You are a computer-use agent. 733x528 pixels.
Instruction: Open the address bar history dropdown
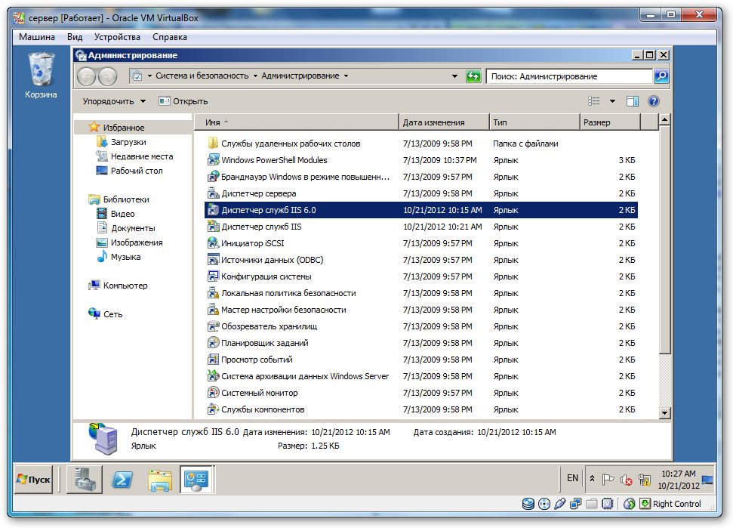tap(454, 76)
